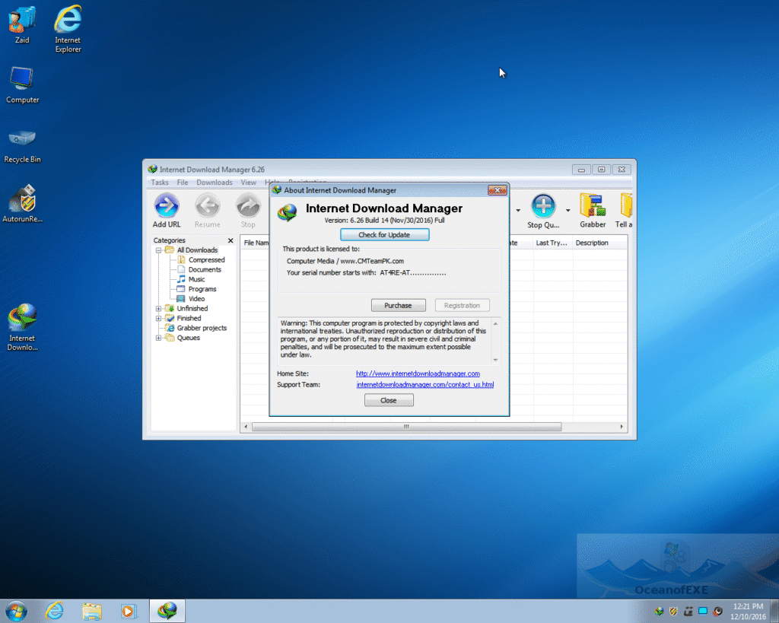Viewport: 779px width, 623px height.
Task: Open the Tasks menu
Action: 160,183
